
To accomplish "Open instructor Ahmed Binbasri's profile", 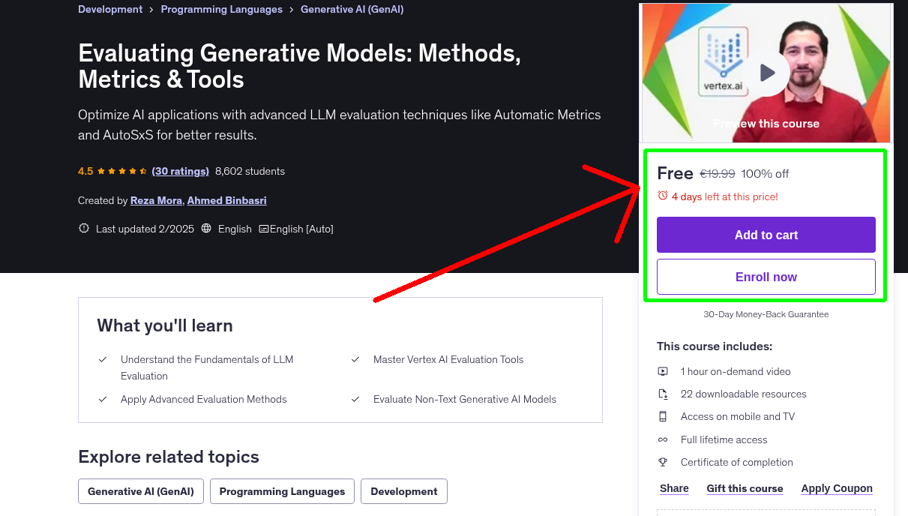I will point(227,200).
